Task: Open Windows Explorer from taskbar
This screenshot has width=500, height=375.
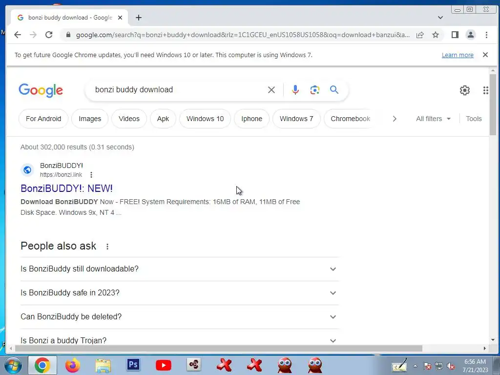Action: tap(103, 365)
